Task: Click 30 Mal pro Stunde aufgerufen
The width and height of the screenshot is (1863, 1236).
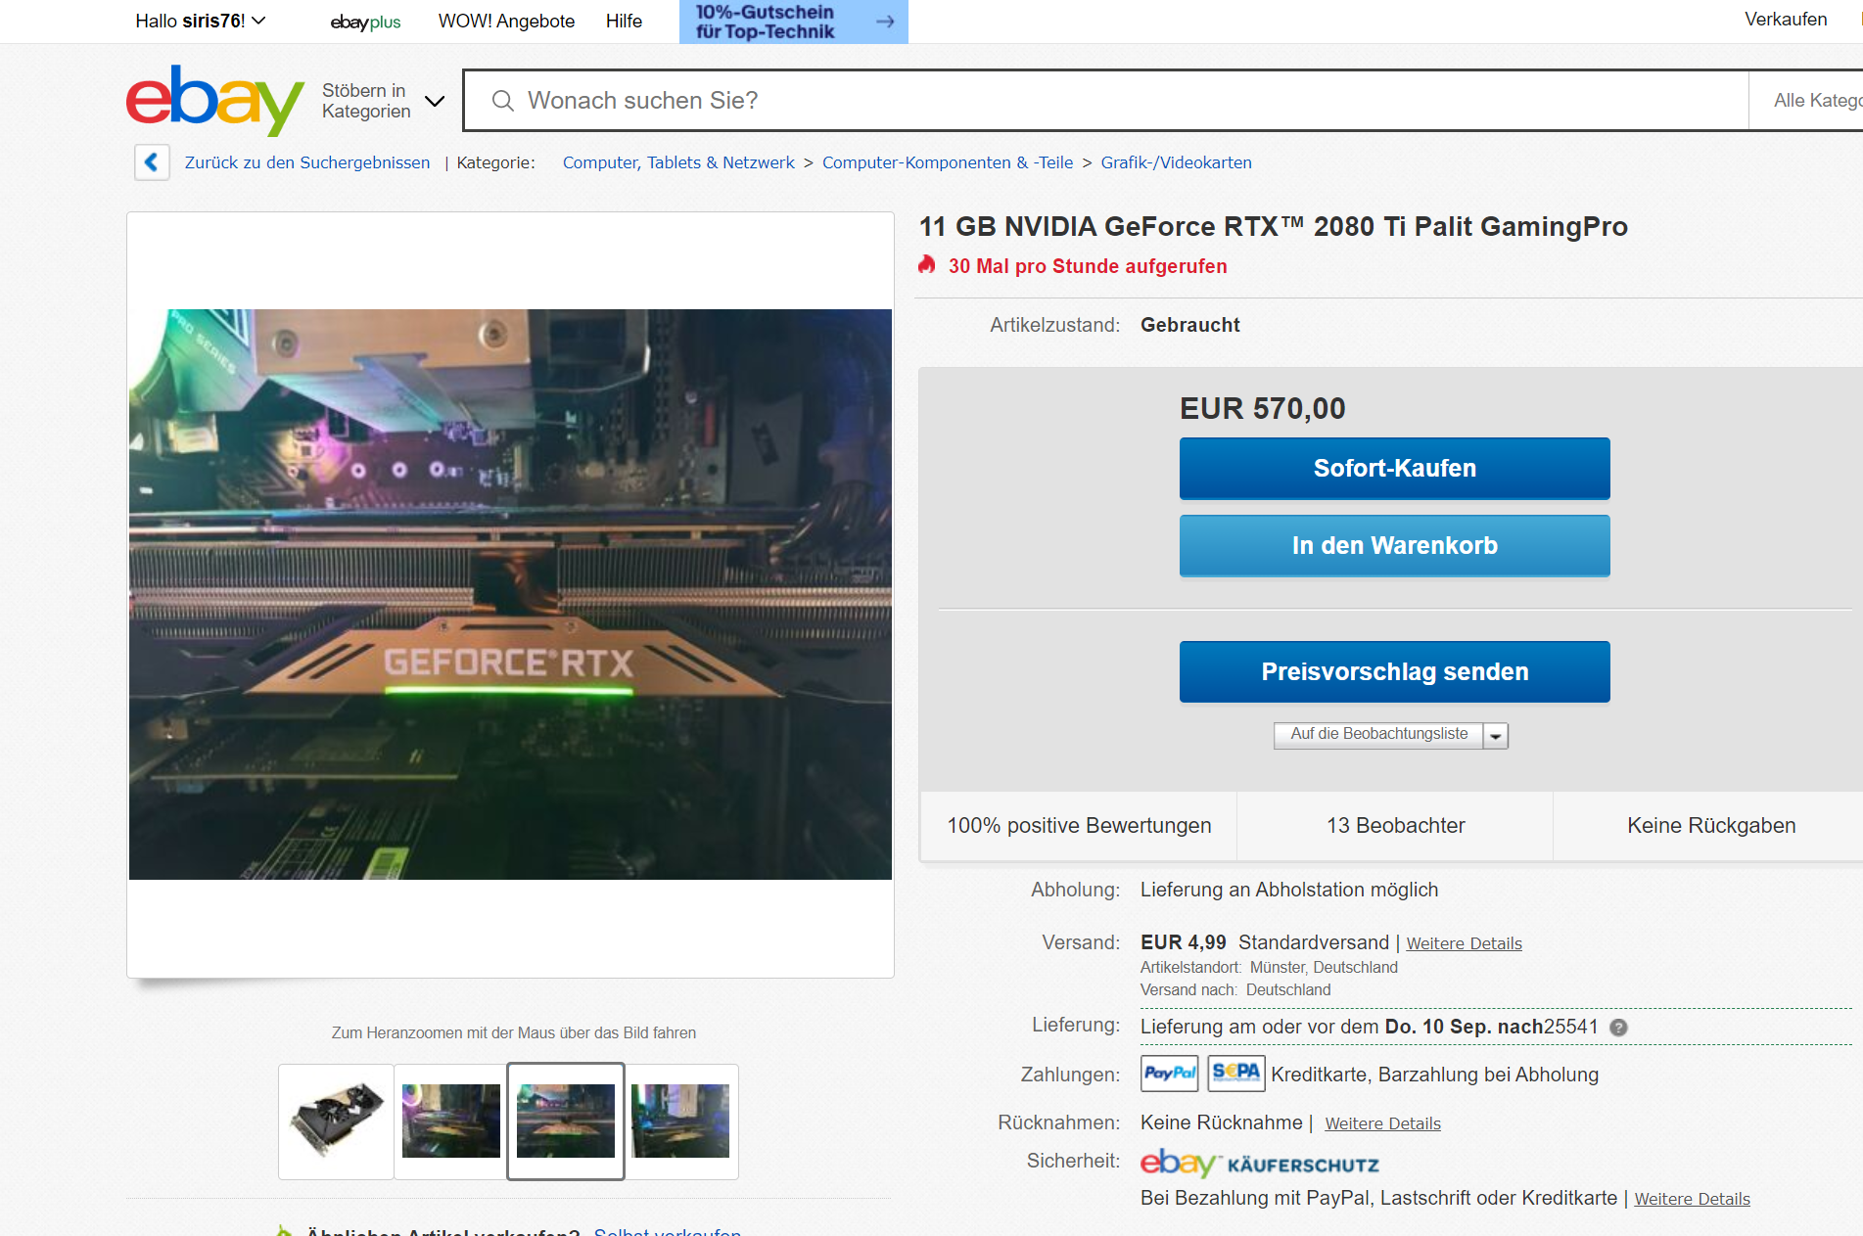Action: [1087, 266]
